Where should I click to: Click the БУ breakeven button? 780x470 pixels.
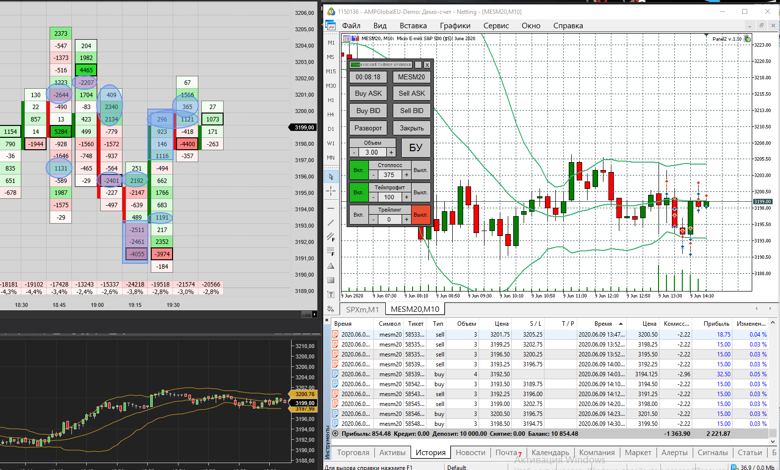(x=416, y=148)
